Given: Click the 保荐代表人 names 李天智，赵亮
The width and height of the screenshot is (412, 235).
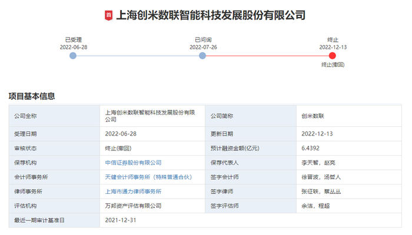Looking at the screenshot, I should click(318, 163).
